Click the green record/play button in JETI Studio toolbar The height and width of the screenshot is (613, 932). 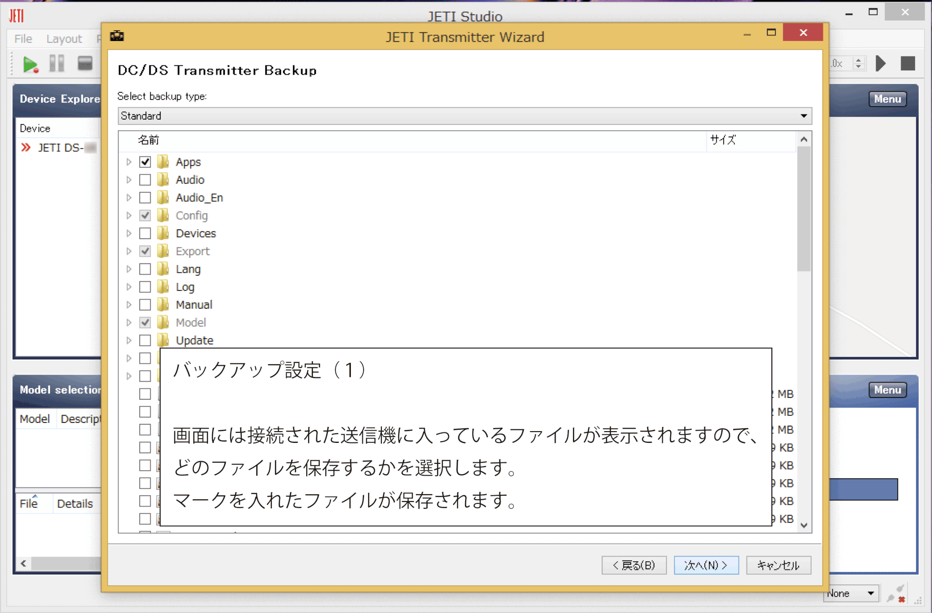[30, 64]
